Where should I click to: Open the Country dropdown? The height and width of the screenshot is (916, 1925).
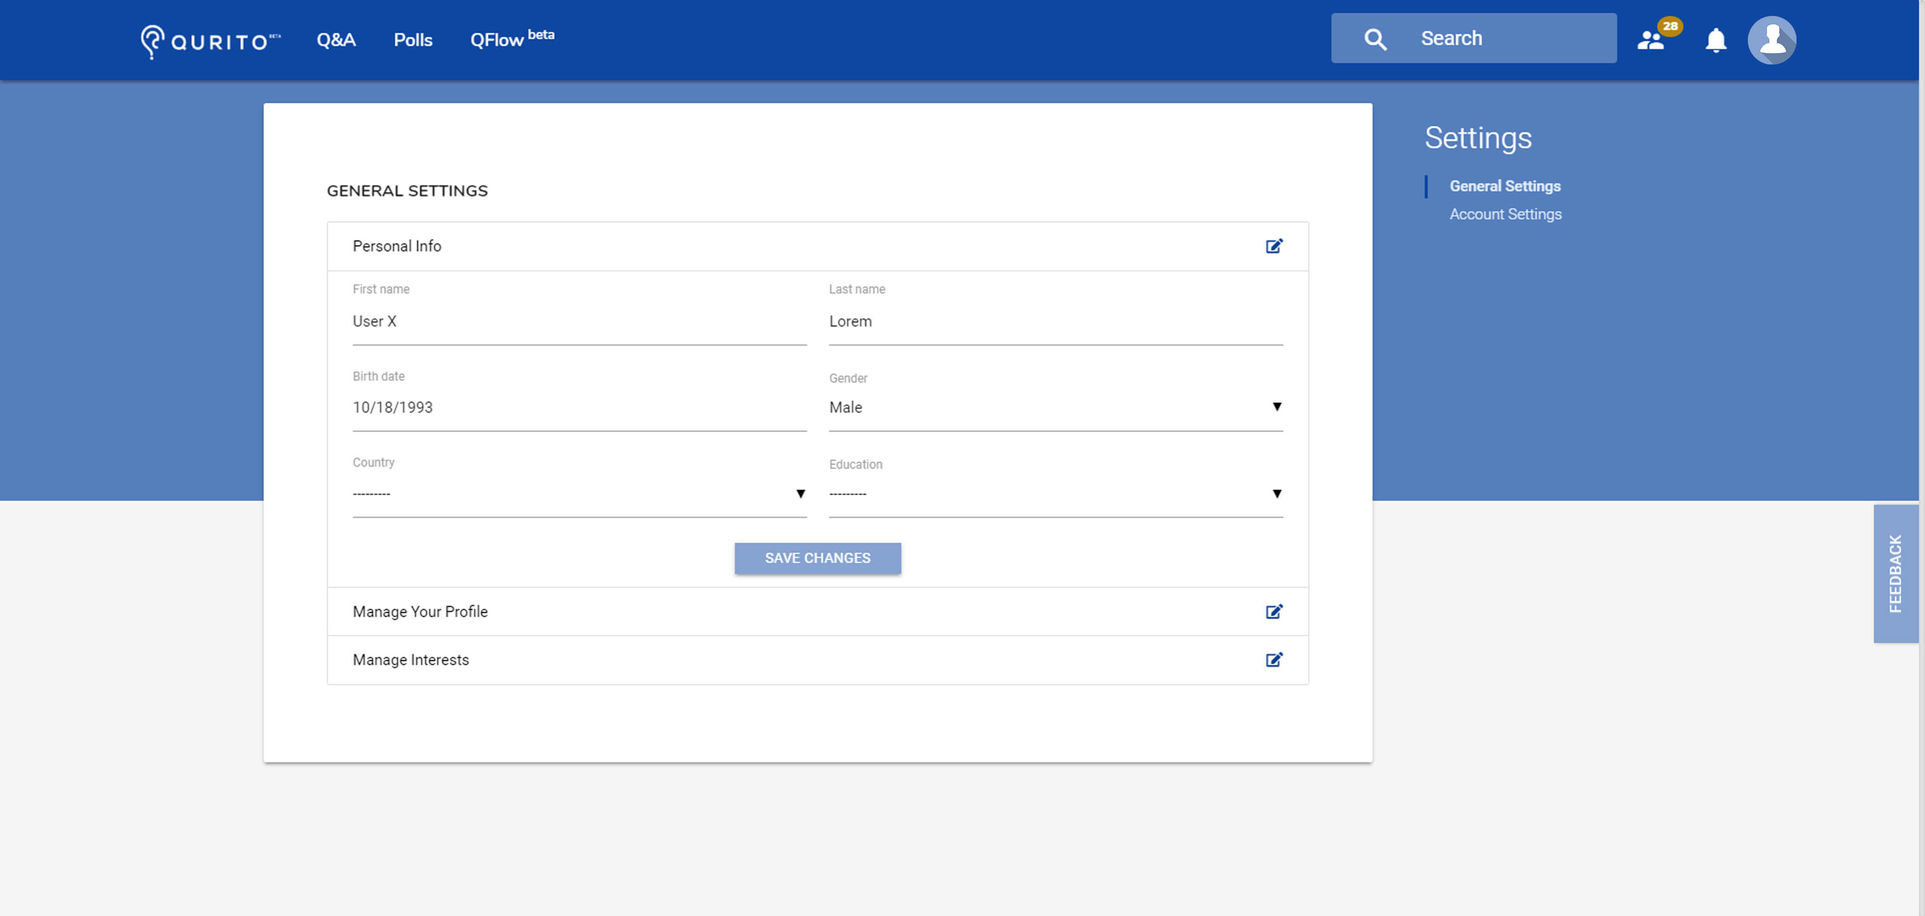[579, 493]
